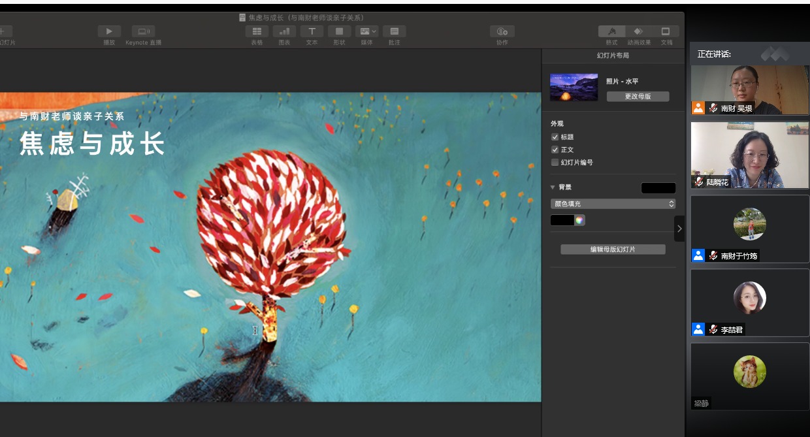Open the Collaborate (协作) icon
Screen dimensions: 810x437
tap(502, 31)
